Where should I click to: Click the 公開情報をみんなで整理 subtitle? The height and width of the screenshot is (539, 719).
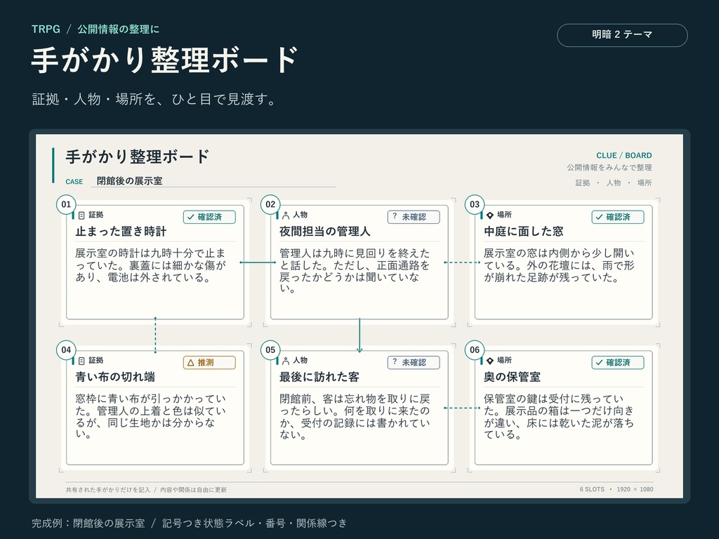click(x=609, y=168)
